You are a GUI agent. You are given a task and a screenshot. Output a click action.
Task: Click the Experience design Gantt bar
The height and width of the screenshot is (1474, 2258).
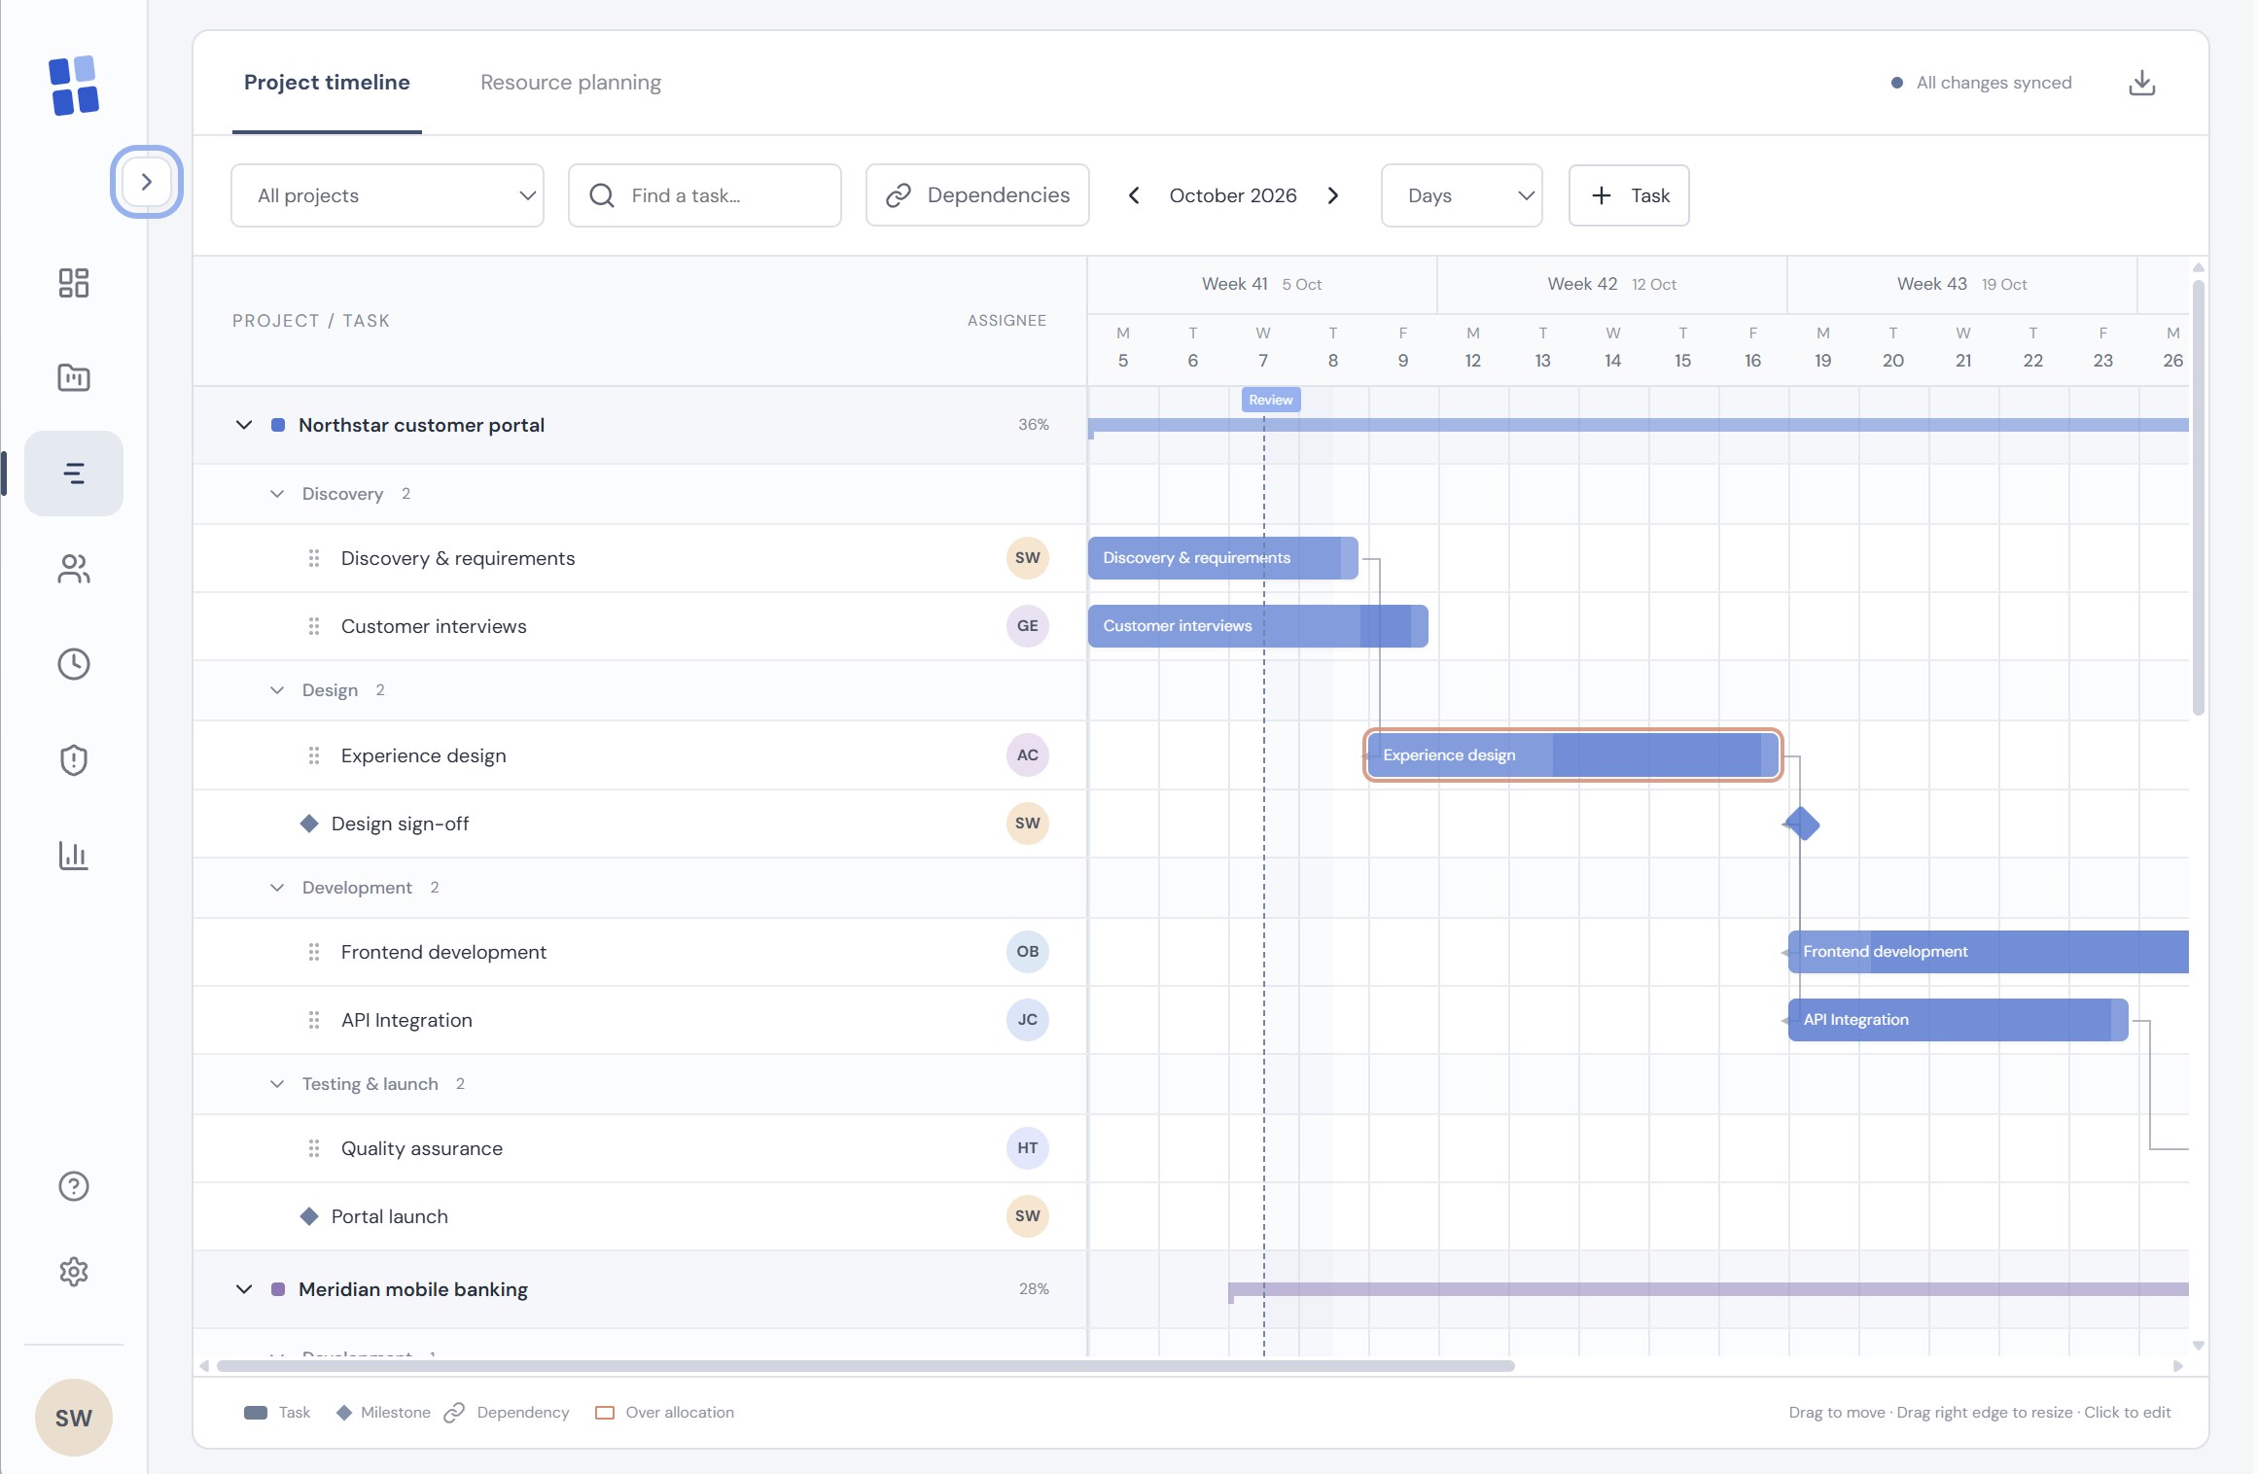[1572, 755]
